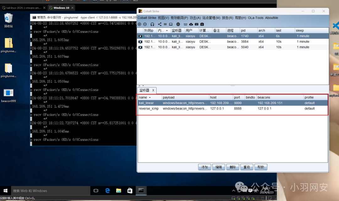The height and width of the screenshot is (201, 339).
Task: Open the AboutMe menu
Action: (x=272, y=18)
